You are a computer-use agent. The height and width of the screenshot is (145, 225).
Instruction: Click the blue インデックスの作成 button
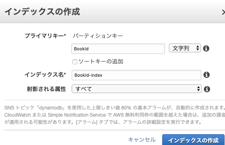tap(193, 140)
